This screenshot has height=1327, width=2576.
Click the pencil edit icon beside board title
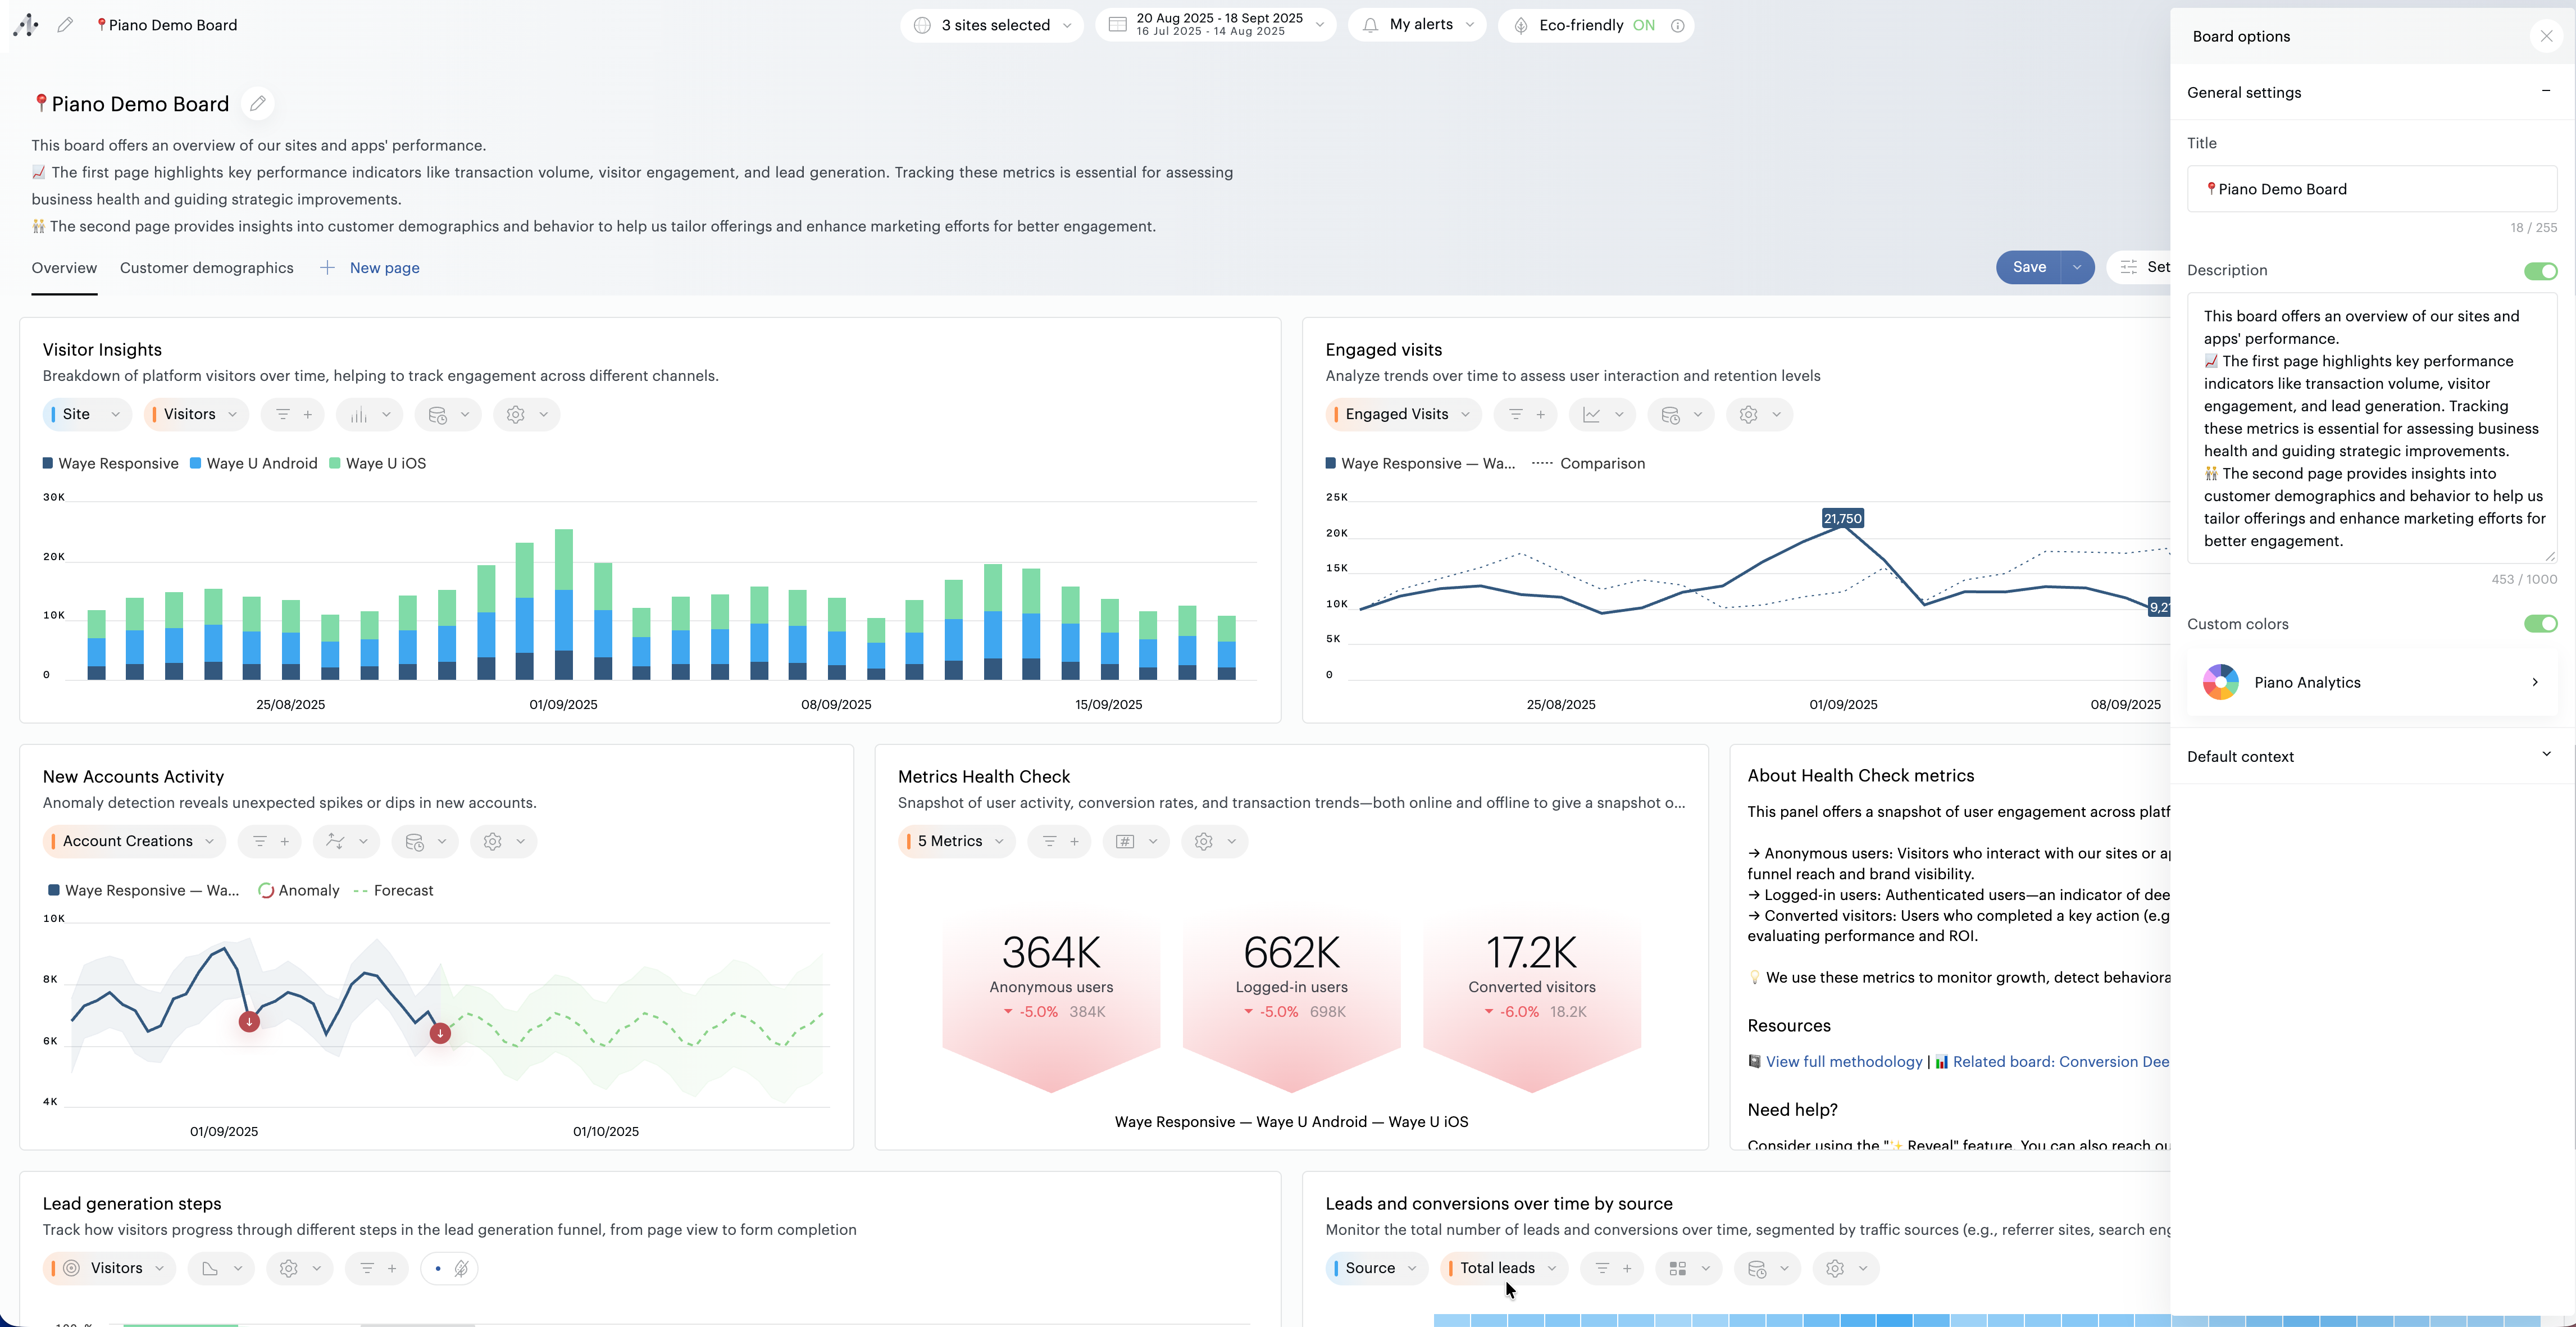coord(258,104)
